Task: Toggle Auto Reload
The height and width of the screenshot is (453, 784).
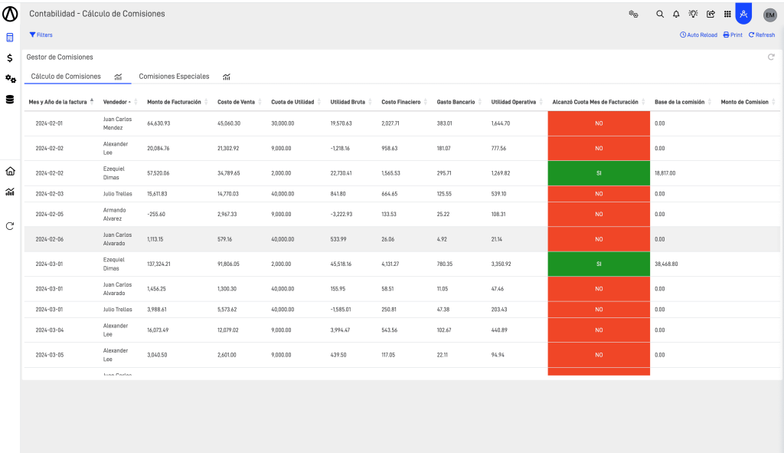Action: click(698, 35)
